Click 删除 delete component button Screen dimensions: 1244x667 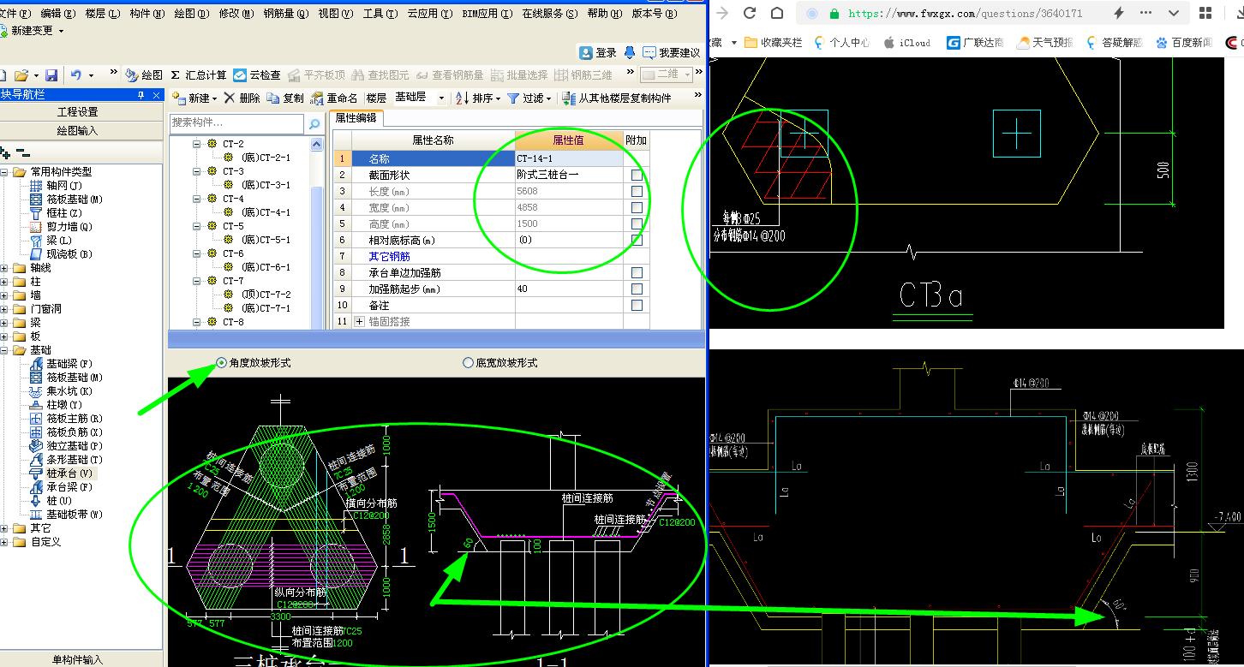point(242,98)
